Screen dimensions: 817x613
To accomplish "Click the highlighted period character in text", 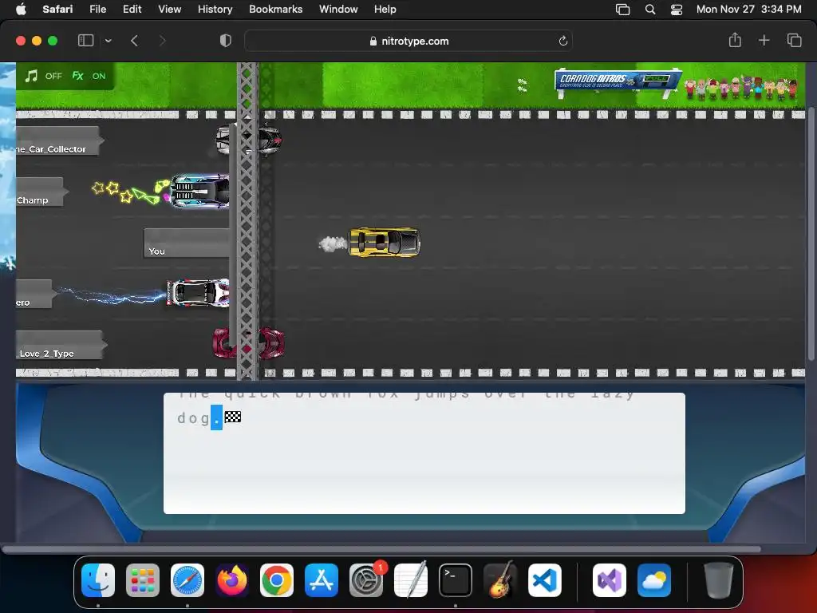I will click(x=217, y=418).
